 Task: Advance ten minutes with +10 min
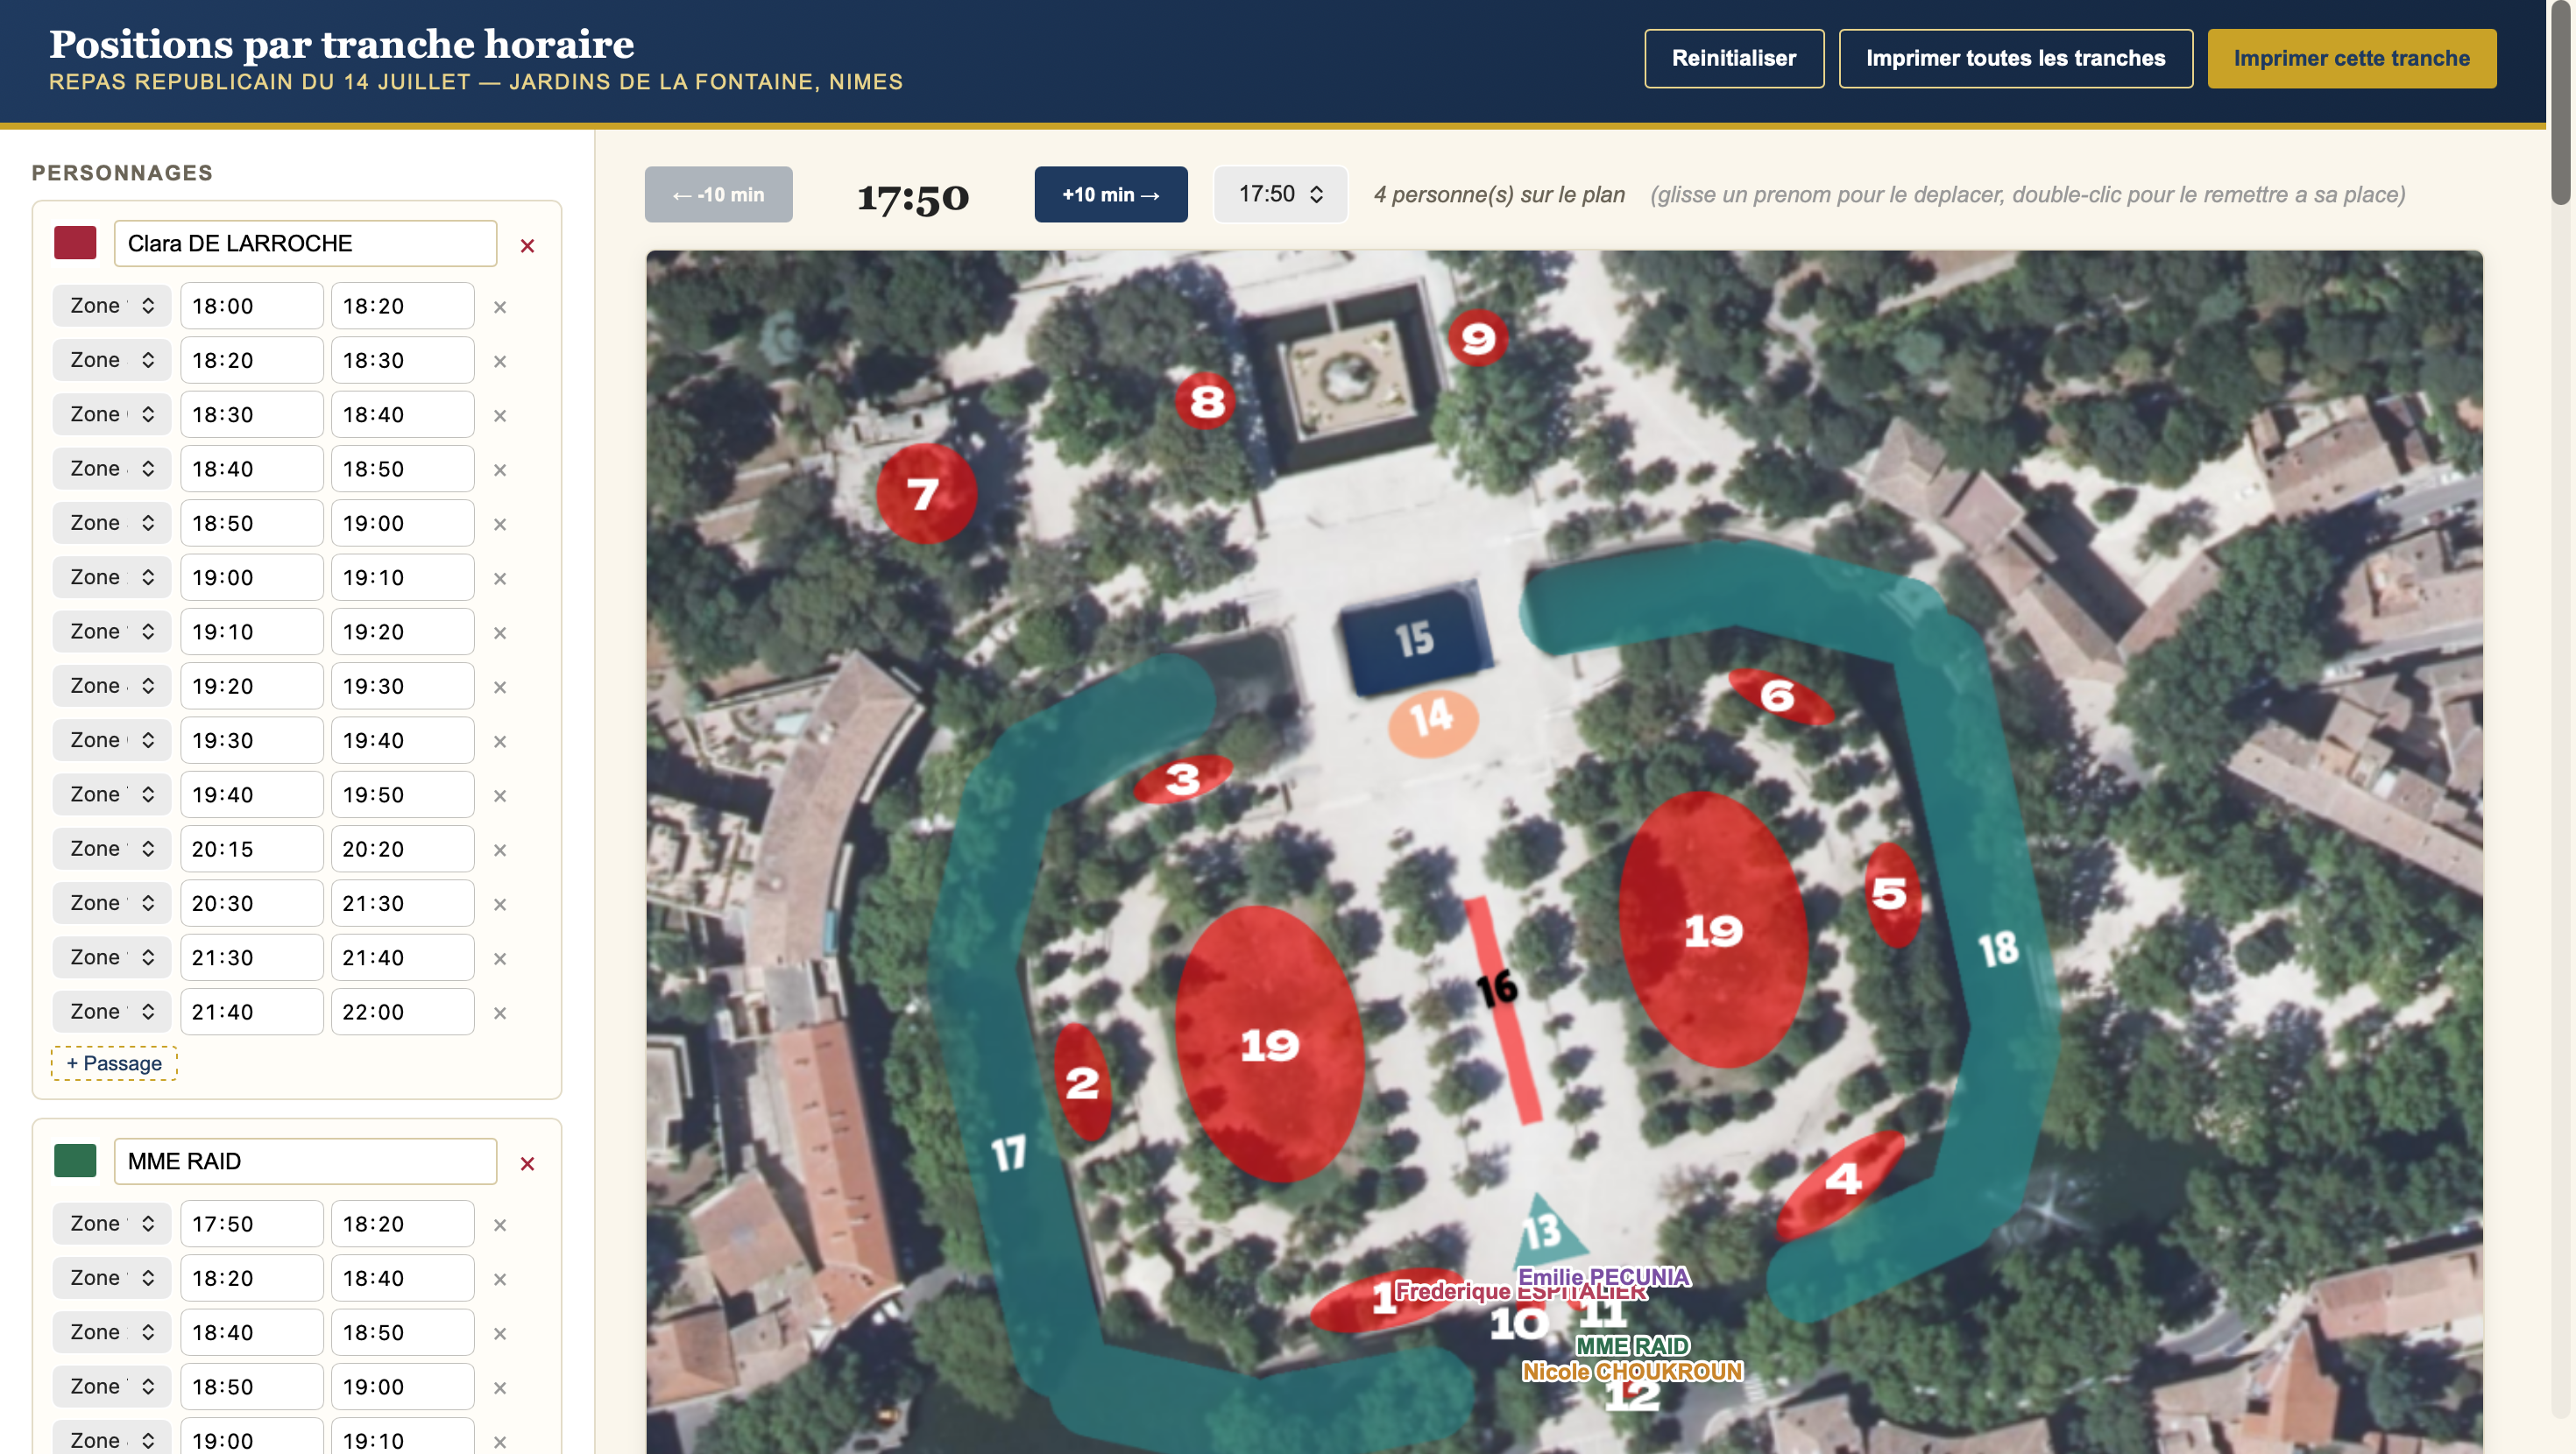pyautogui.click(x=1110, y=194)
